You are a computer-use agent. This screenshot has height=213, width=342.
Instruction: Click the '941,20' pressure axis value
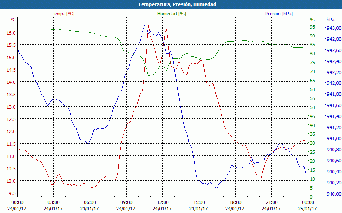(x=334, y=127)
